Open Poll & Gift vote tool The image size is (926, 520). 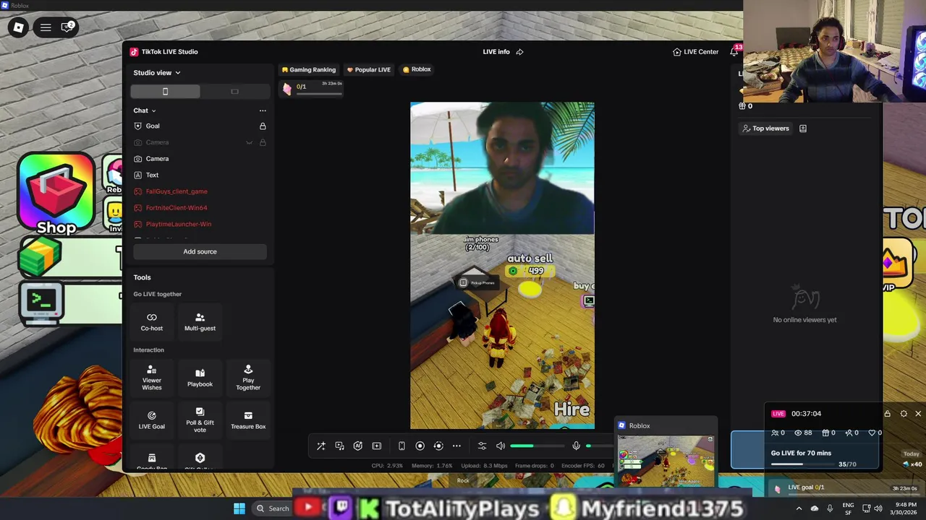click(200, 420)
